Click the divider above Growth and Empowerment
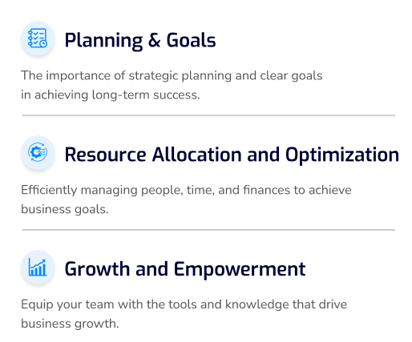This screenshot has width=412, height=342. coord(208,230)
